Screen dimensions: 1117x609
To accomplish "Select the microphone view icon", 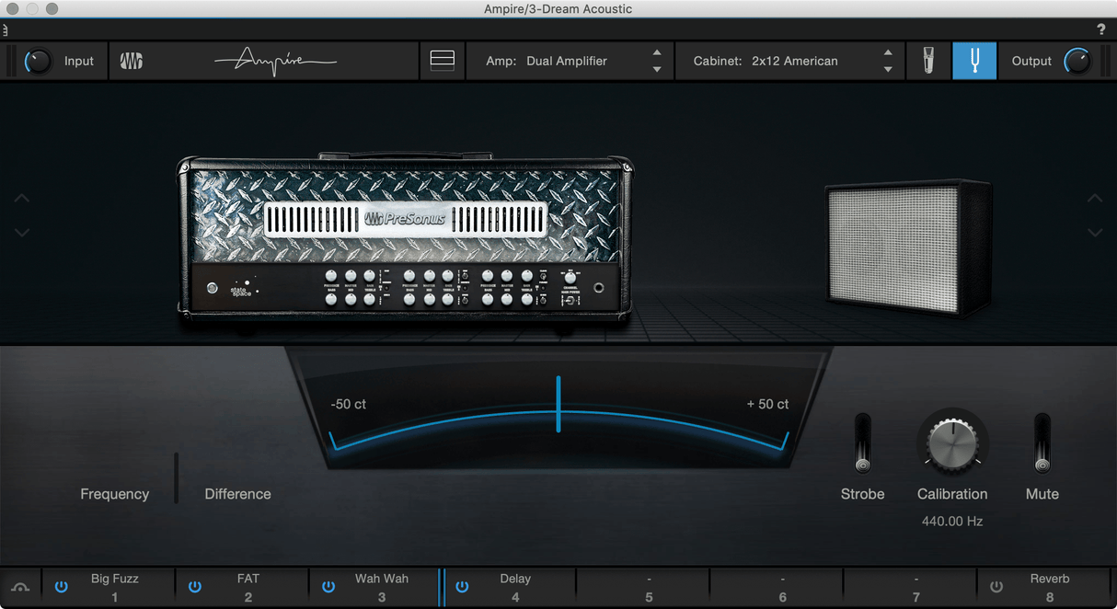I will point(928,60).
